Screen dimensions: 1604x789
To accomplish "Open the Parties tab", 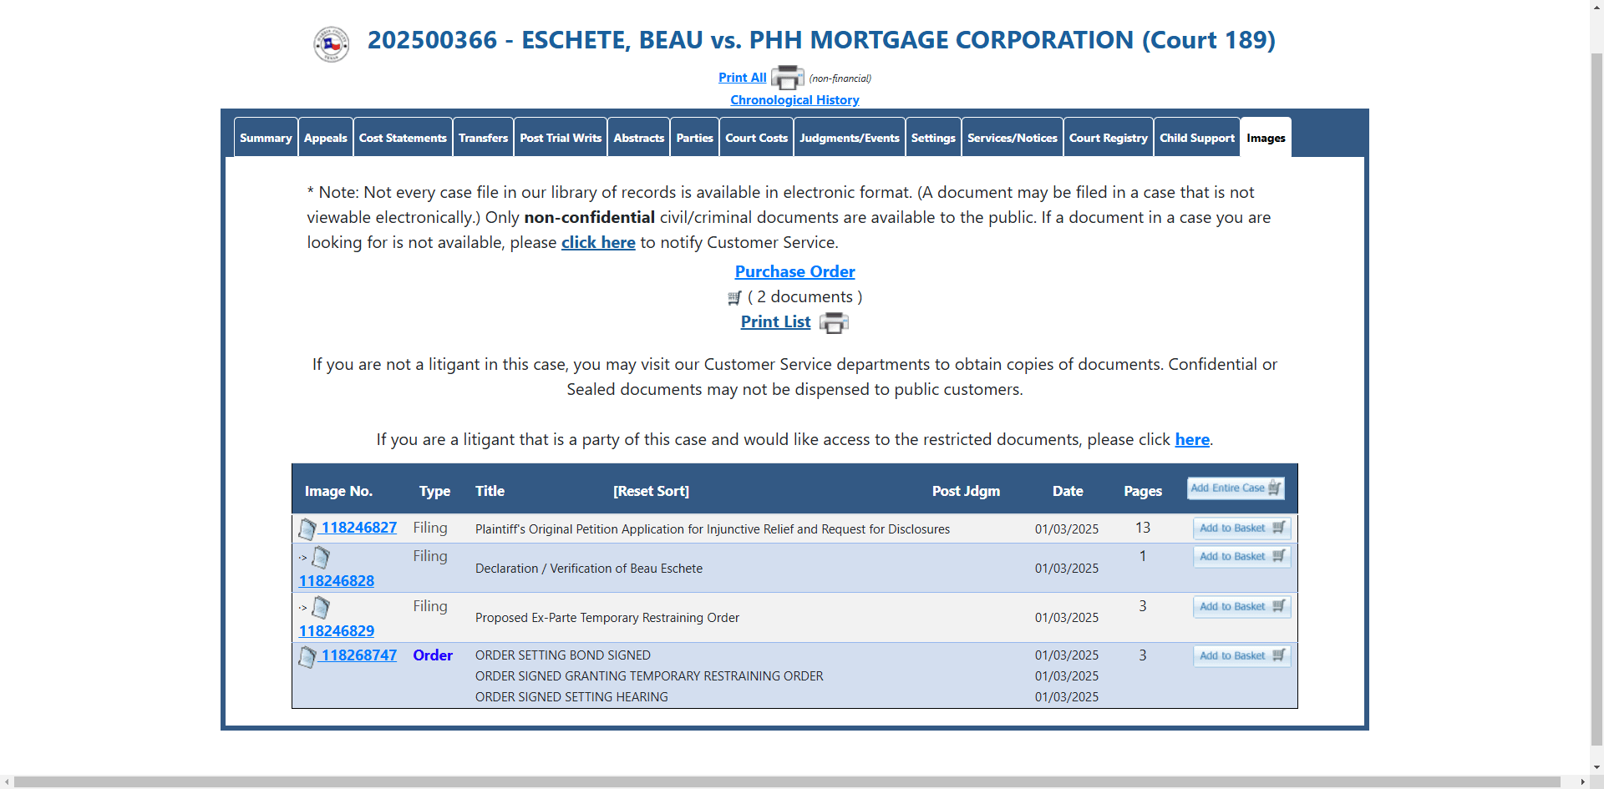I will (695, 138).
